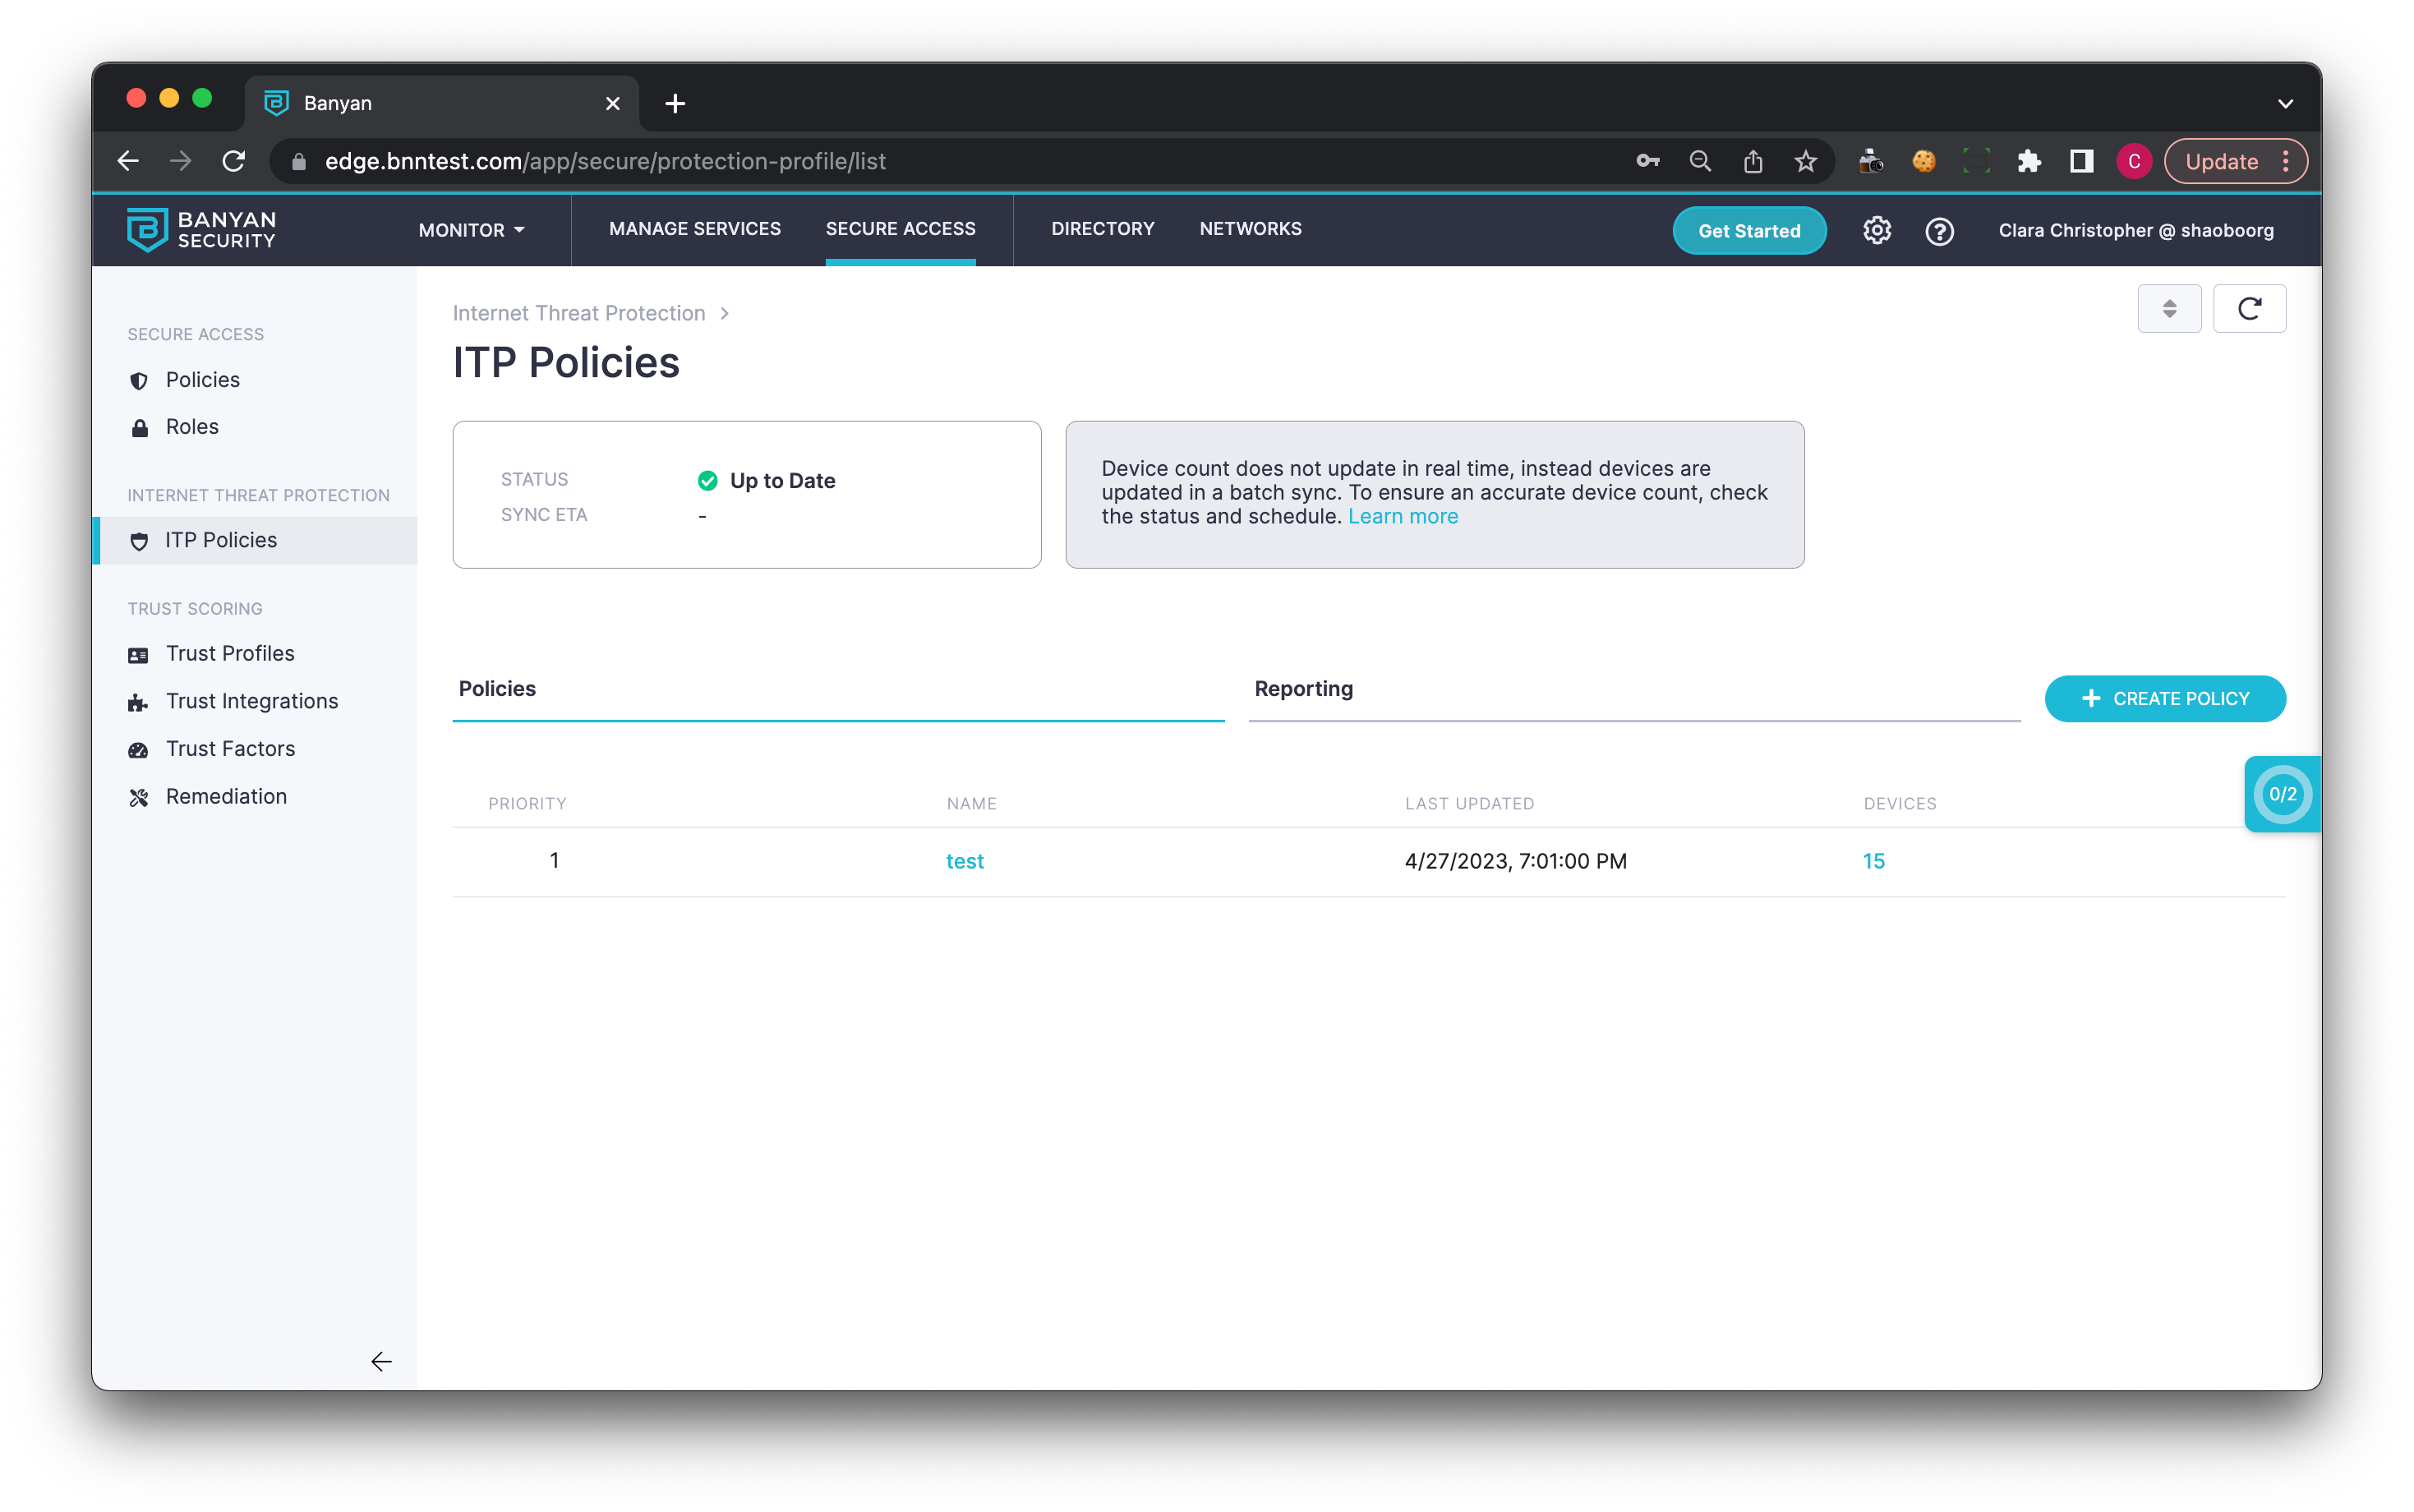Open the tab search chevron in title bar
This screenshot has width=2414, height=1512.
tap(2285, 103)
